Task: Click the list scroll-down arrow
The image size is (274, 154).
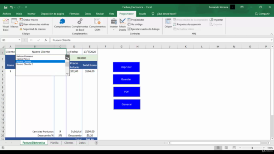Action: (x=67, y=74)
